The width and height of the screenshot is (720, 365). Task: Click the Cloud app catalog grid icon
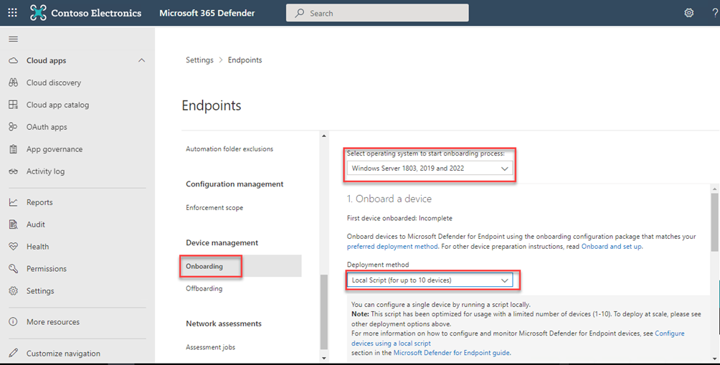point(14,105)
